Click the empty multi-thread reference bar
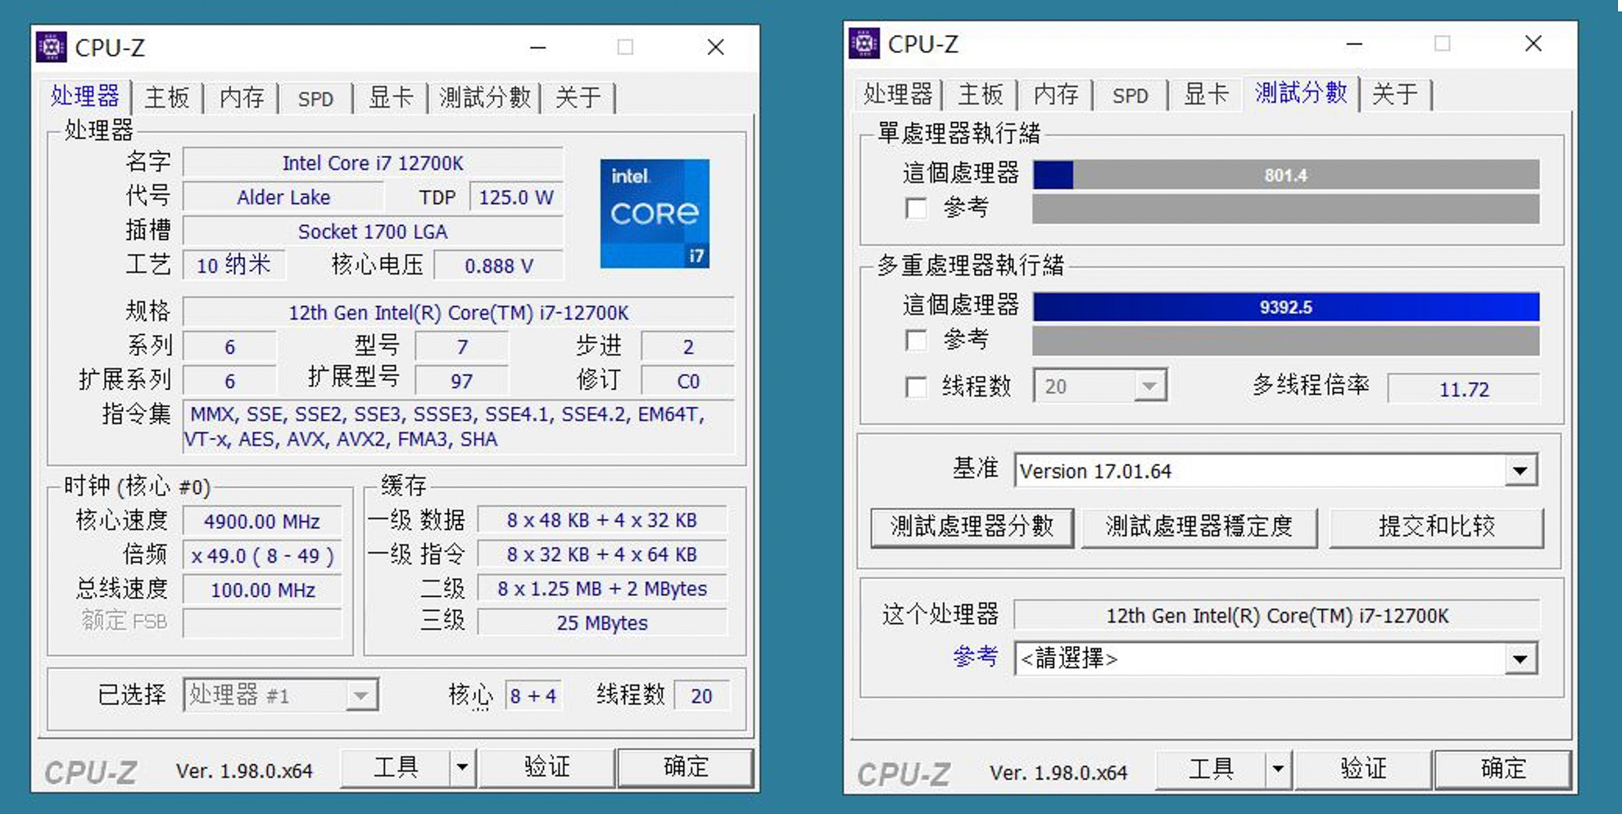The image size is (1622, 814). 1286,341
